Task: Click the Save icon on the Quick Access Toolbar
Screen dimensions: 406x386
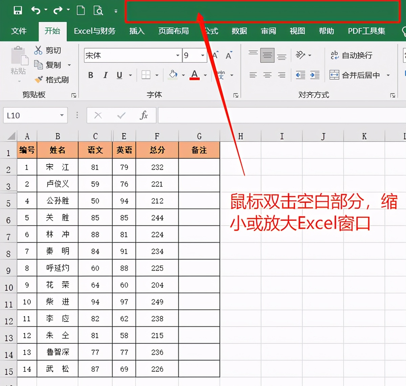Action: (x=18, y=10)
